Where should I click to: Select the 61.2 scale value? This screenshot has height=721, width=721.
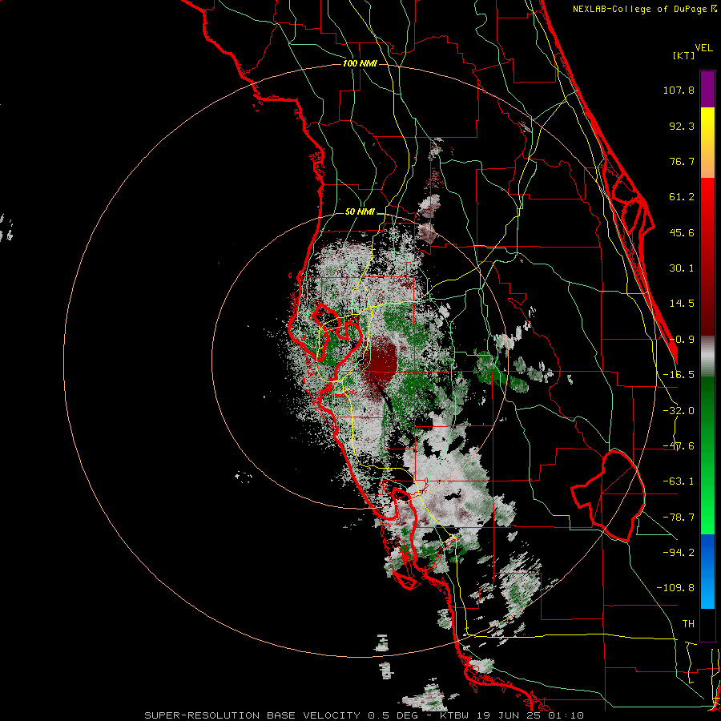pyautogui.click(x=682, y=197)
